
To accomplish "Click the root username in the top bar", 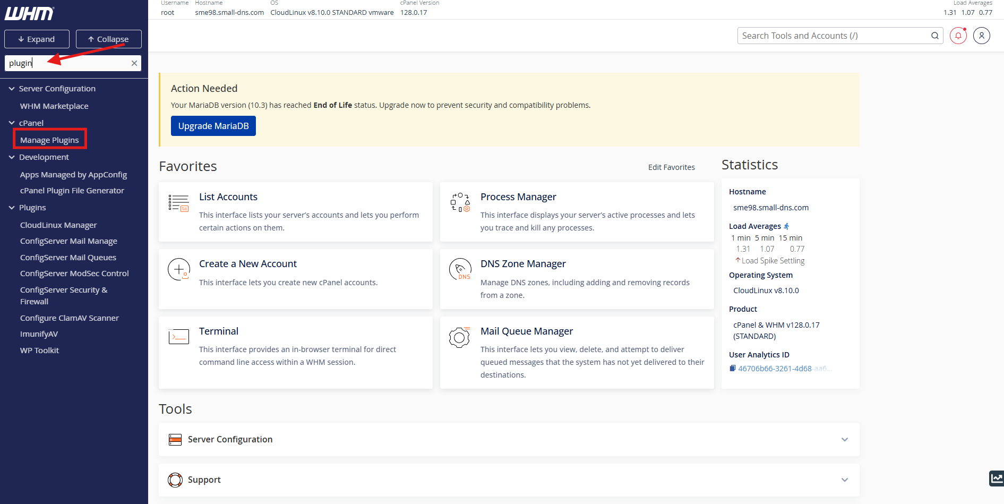I will tap(167, 13).
